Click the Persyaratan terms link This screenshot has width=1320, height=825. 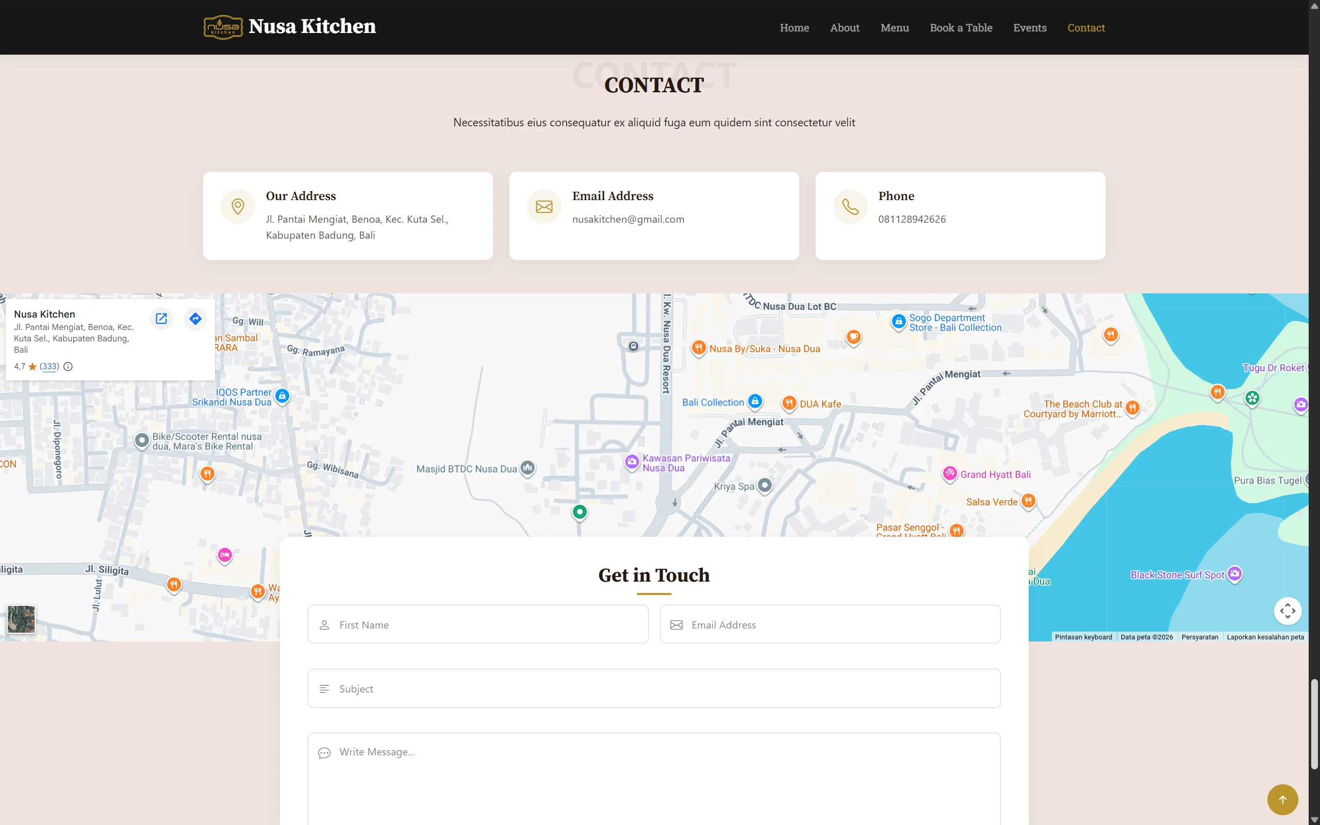click(1199, 637)
